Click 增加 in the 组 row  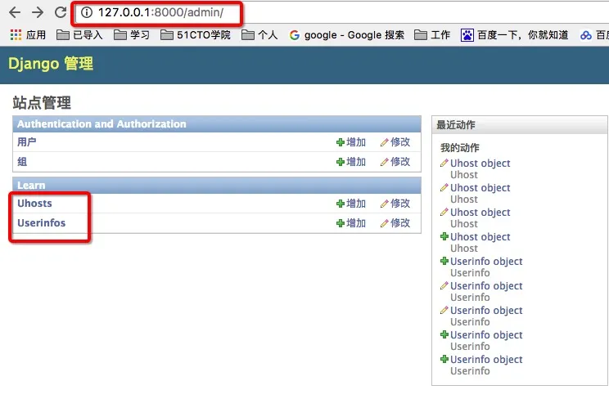351,162
